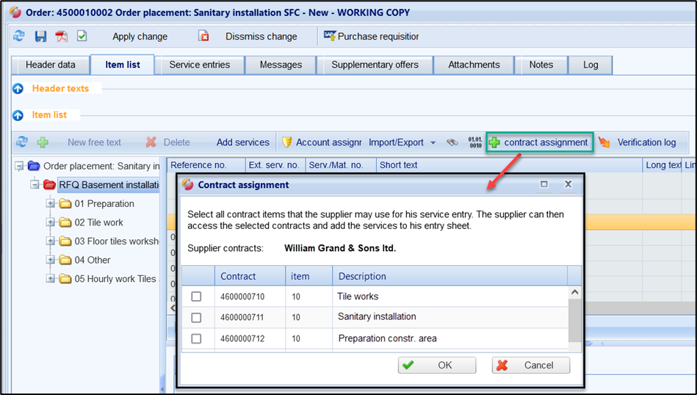Maximize the Contract assignment dialog
The image size is (697, 395).
click(x=544, y=184)
